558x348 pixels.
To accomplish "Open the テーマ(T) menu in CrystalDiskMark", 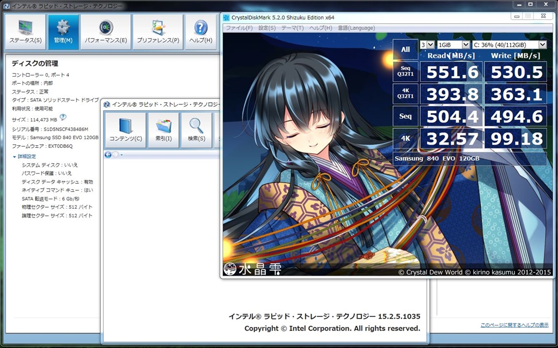I will pos(293,28).
